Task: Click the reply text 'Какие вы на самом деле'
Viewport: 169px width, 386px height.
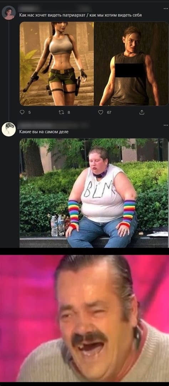Action: (x=44, y=132)
